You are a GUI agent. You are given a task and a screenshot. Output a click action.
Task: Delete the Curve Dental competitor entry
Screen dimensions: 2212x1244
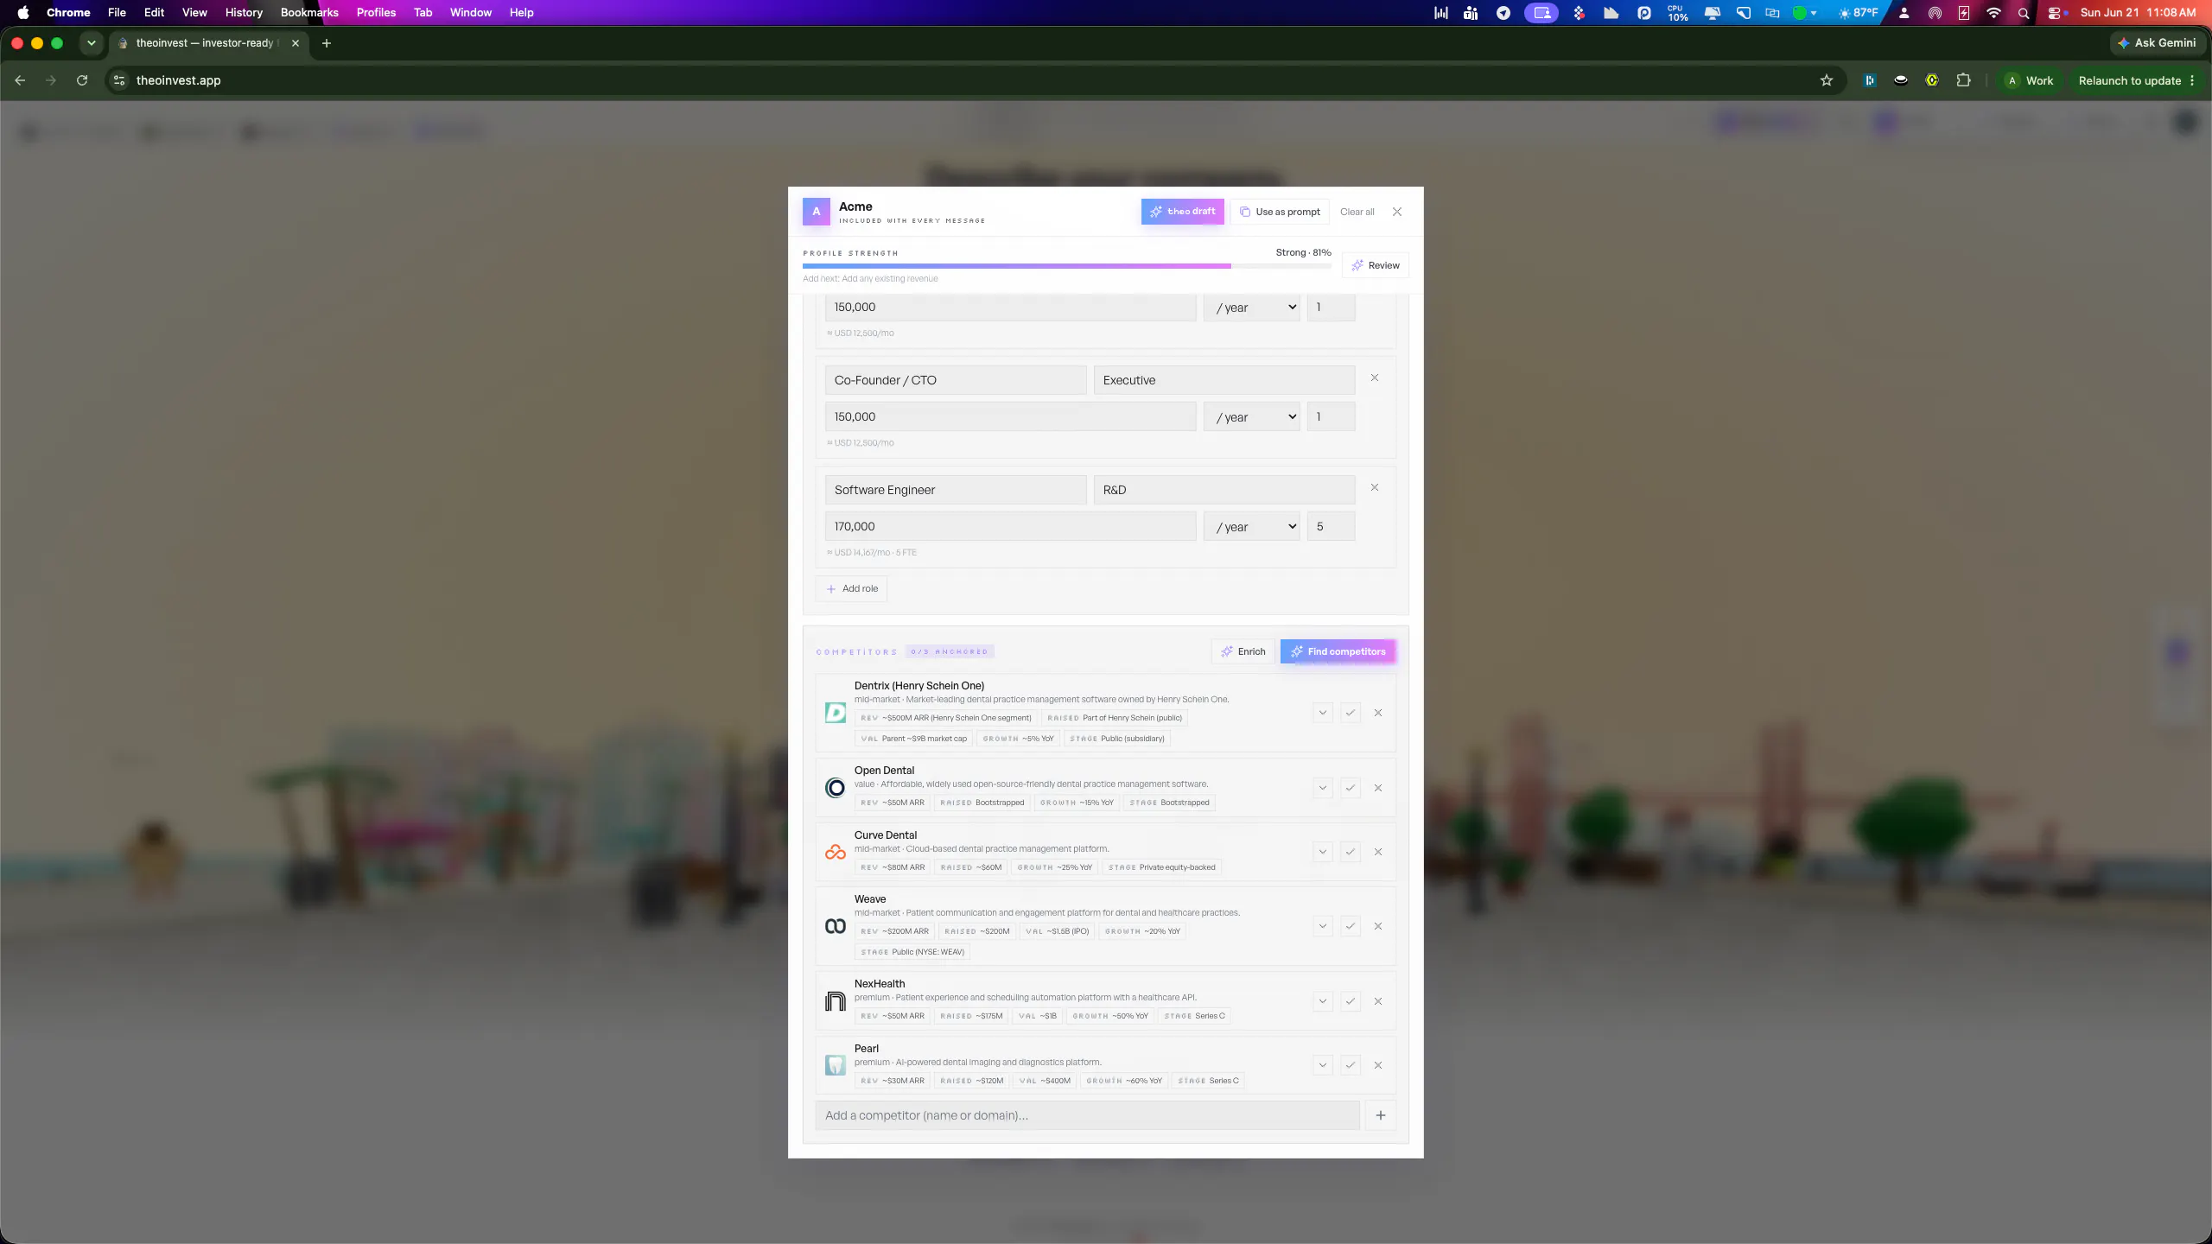click(1378, 852)
